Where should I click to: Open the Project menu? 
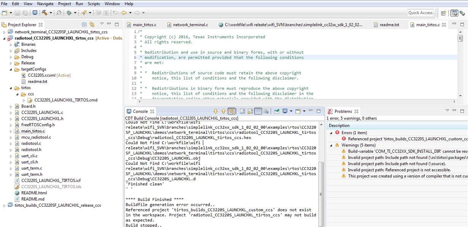[64, 4]
